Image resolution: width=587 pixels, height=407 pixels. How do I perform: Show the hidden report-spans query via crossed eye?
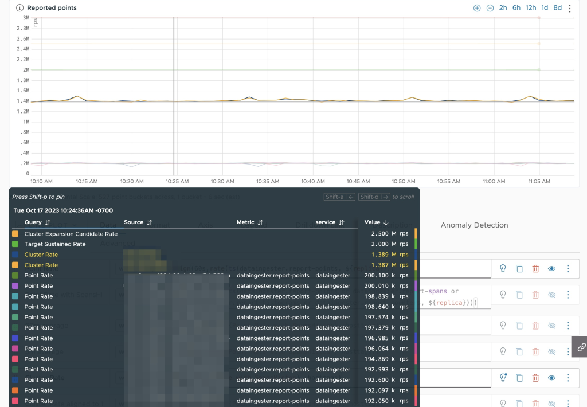(x=551, y=295)
